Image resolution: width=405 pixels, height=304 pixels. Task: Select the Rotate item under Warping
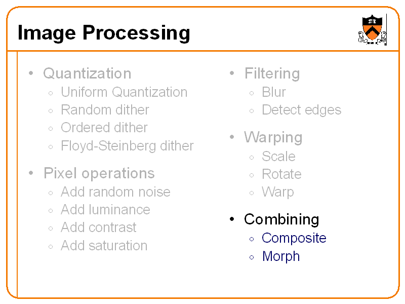pyautogui.click(x=281, y=174)
